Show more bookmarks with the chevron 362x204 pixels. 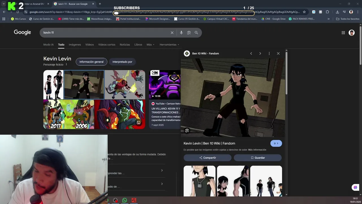(x=328, y=19)
